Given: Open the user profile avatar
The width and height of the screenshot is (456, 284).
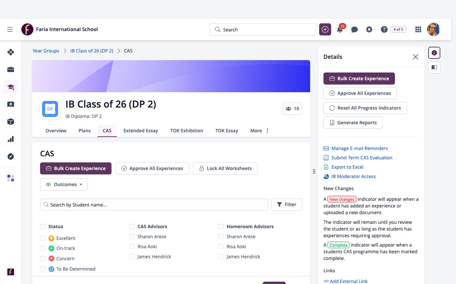Looking at the screenshot, I should click(434, 29).
